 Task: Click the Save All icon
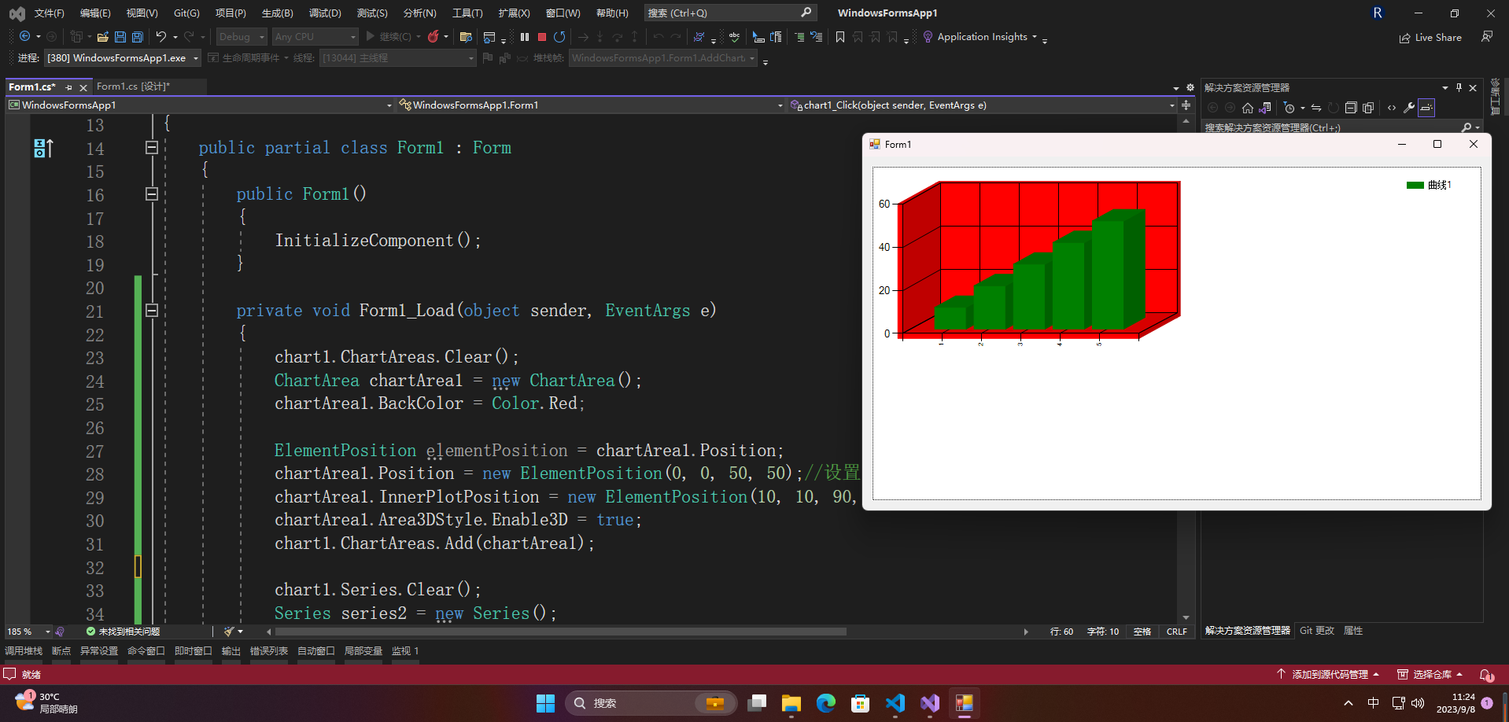coord(138,37)
